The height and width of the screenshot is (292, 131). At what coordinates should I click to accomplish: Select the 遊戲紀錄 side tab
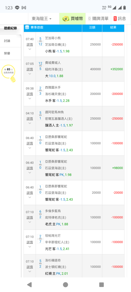[x=10, y=28]
